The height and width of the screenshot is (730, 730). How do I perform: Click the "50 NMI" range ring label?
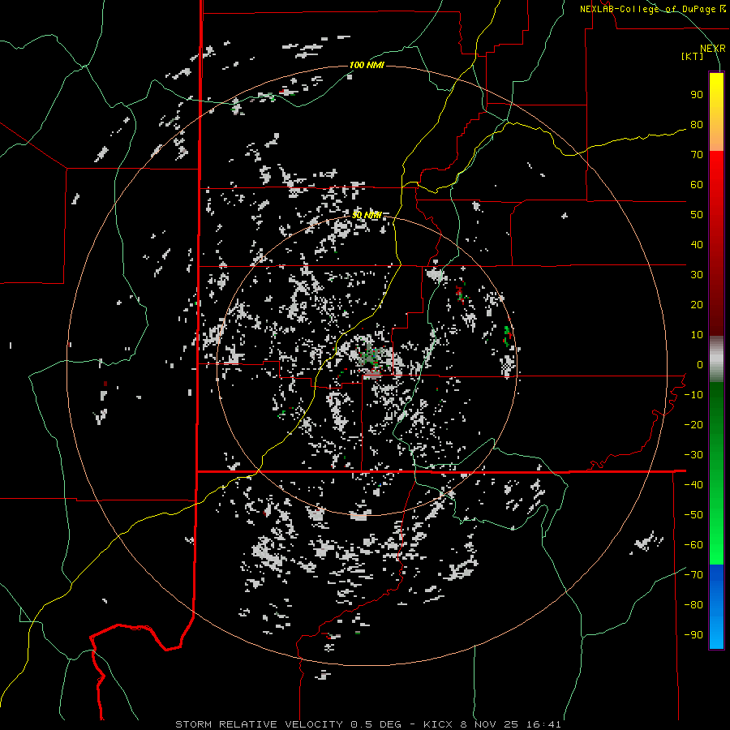pyautogui.click(x=367, y=215)
